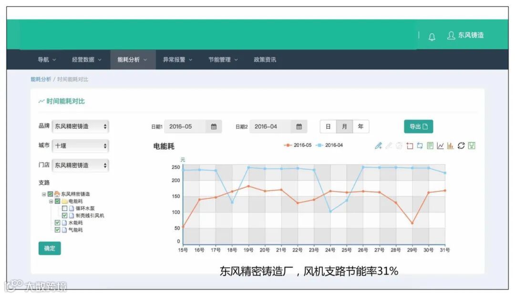
Task: Click the 24号 blue low data point
Action: coord(330,212)
